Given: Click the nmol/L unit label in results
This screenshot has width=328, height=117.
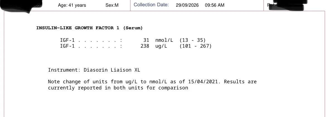Looking at the screenshot, I should [x=164, y=40].
